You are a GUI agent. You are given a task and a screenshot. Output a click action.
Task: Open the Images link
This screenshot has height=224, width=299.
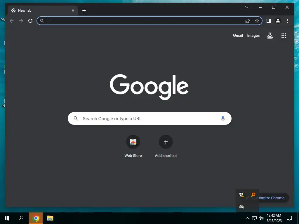click(x=253, y=35)
